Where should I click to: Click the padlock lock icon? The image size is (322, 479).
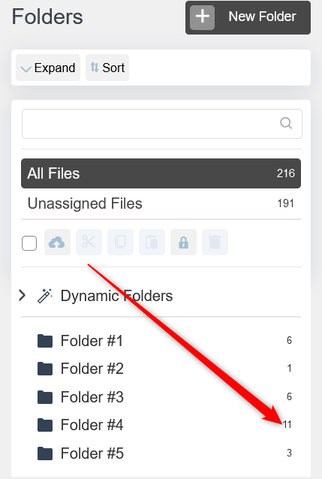(183, 243)
